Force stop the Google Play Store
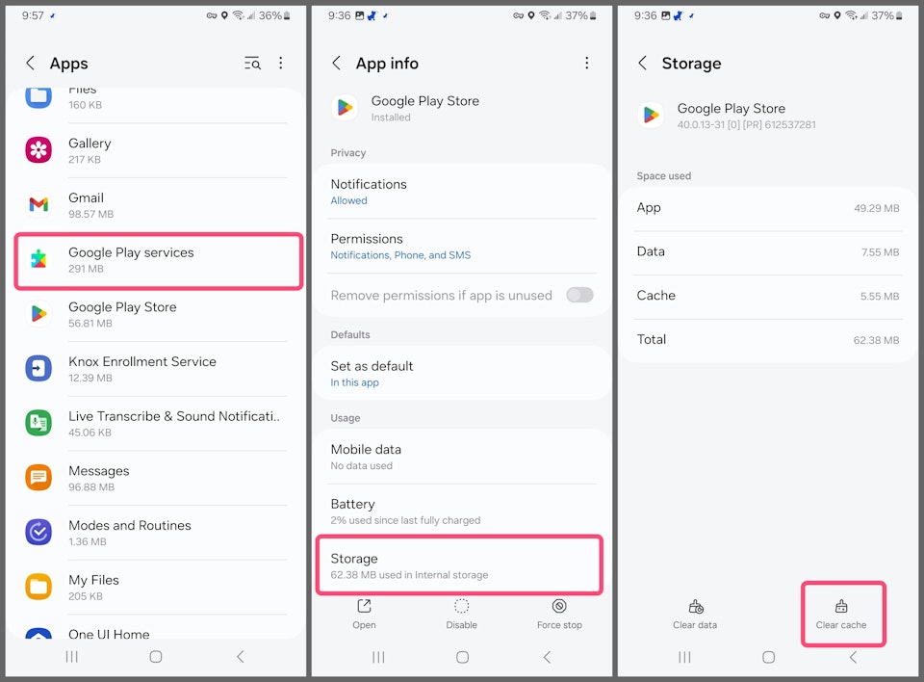This screenshot has width=924, height=682. click(x=559, y=614)
